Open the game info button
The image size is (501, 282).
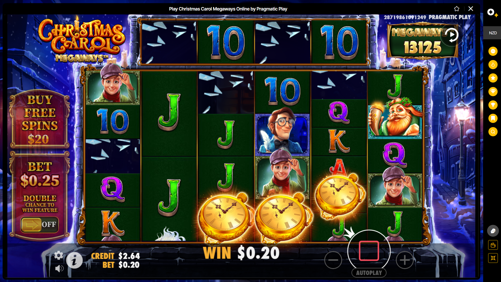click(74, 261)
